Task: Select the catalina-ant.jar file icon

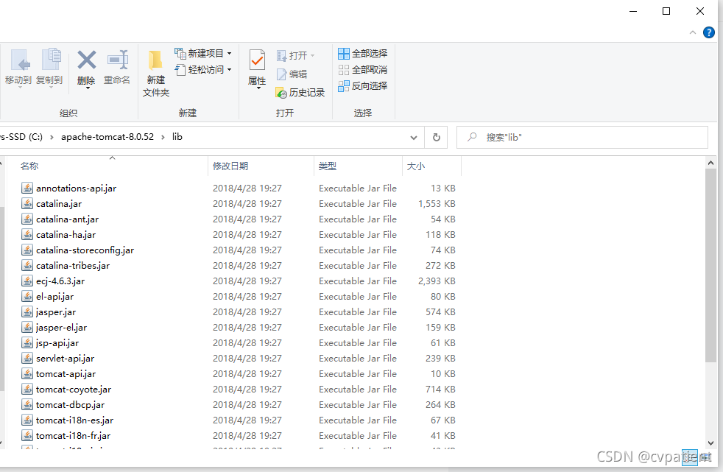Action: 27,219
